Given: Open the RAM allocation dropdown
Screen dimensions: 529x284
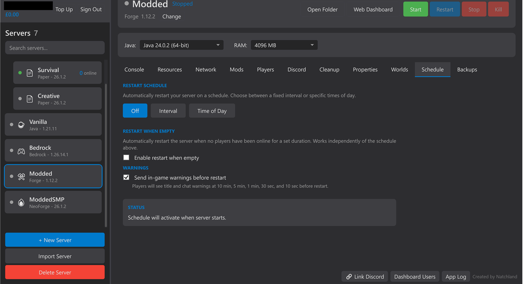Looking at the screenshot, I should point(284,45).
